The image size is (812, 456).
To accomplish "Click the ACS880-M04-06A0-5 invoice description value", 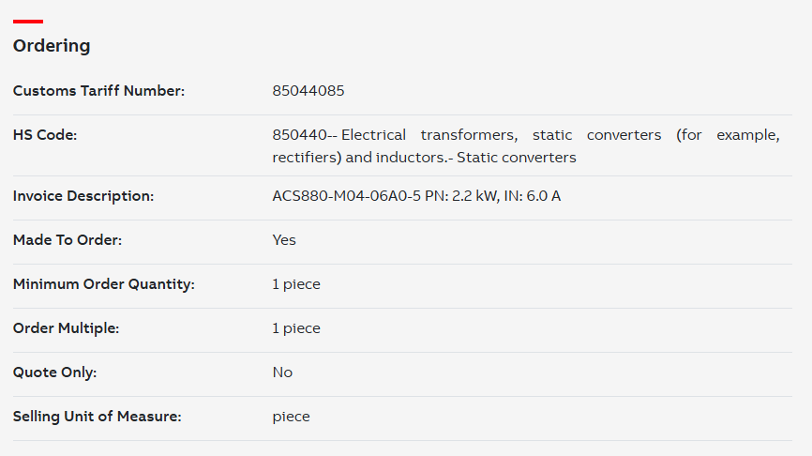I will coord(416,196).
